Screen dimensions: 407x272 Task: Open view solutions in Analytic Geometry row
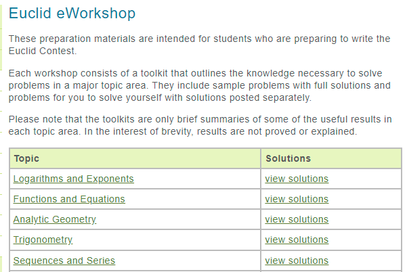tap(297, 219)
